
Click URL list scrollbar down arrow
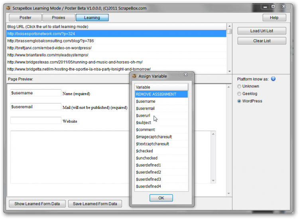click(229, 71)
